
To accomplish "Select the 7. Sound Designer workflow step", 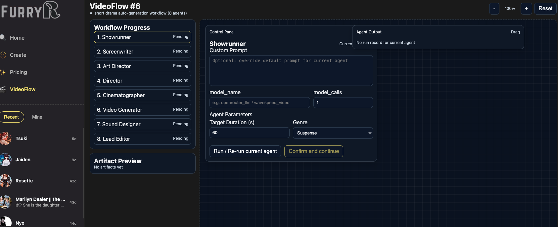I will click(143, 124).
